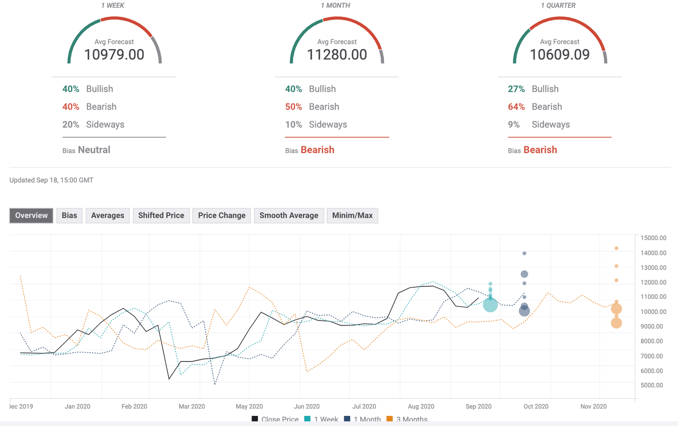The image size is (678, 426).
Task: Open the Price Change tab
Action: point(222,216)
